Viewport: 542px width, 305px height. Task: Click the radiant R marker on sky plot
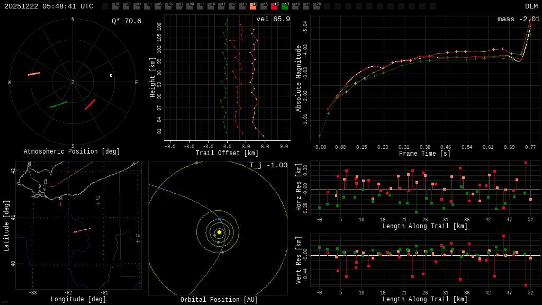(111, 75)
